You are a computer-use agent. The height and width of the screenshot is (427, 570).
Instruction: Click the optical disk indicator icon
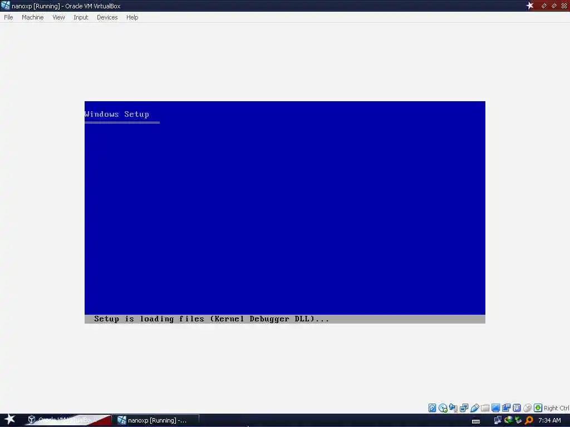[443, 408]
